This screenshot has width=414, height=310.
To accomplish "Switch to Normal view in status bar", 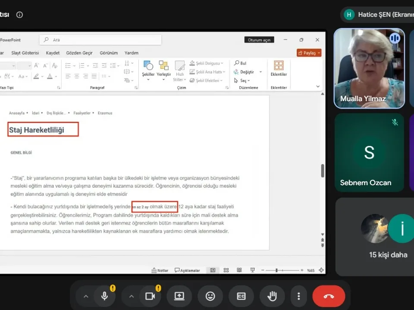I will (x=213, y=270).
